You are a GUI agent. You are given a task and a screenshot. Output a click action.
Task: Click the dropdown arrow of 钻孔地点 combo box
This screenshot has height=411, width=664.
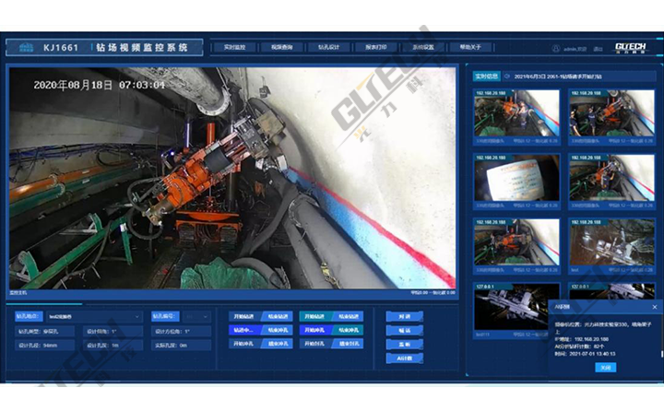136,317
